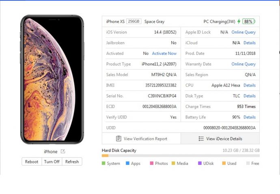Refresh the device information
This screenshot has height=194, width=280.
(72, 162)
